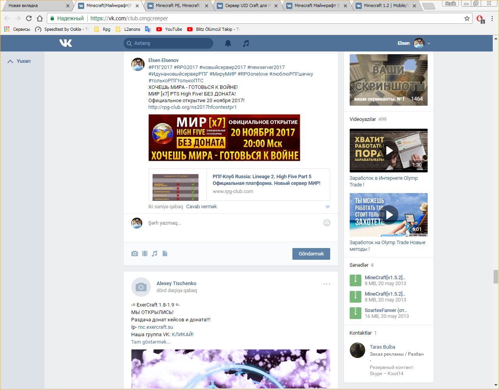Image resolution: width=499 pixels, height=390 pixels.
Task: Click the КЛИКАЙ! group link
Action: tap(182, 334)
